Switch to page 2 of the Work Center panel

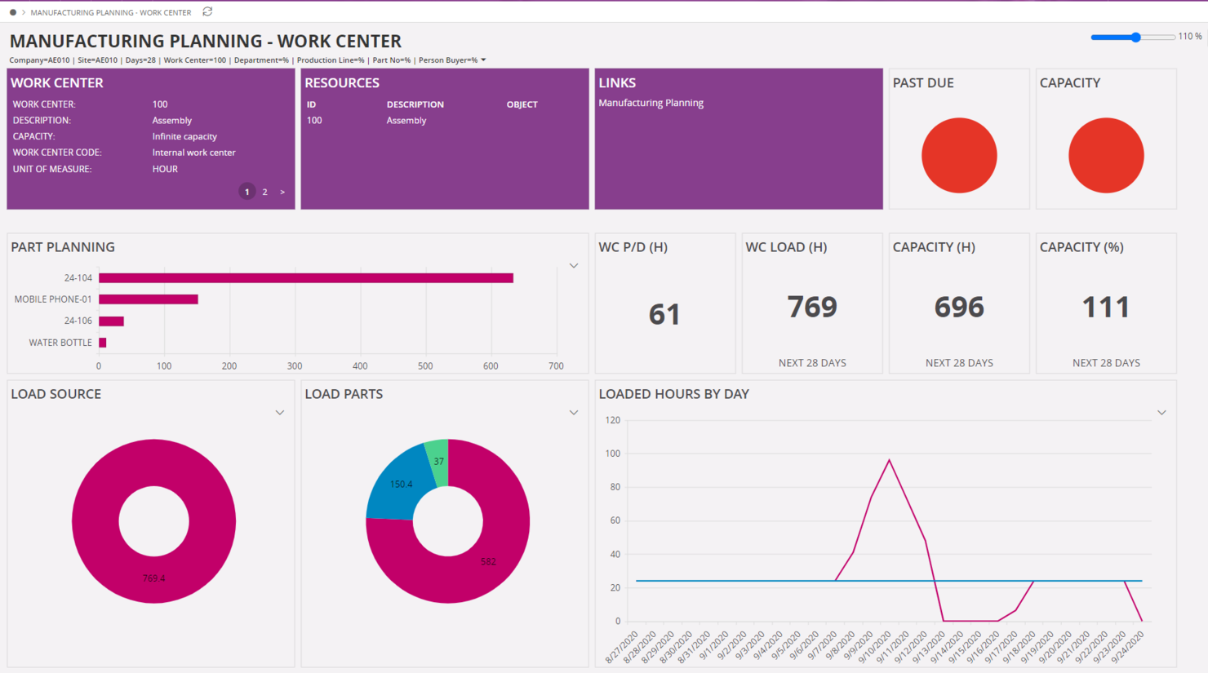(264, 191)
